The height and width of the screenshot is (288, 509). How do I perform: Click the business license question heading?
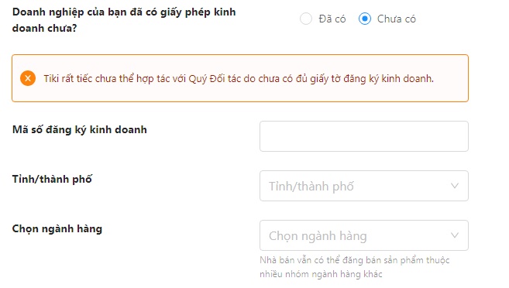tap(124, 20)
